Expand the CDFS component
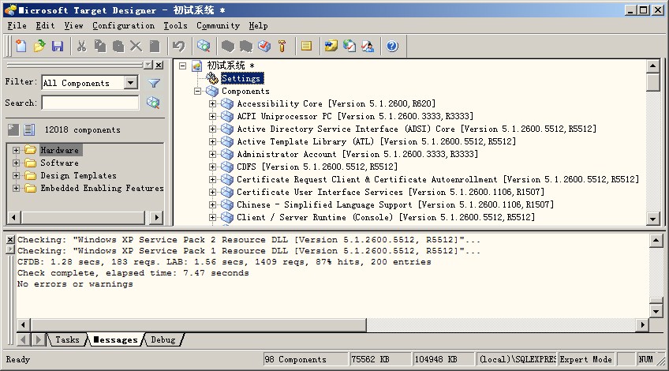Image resolution: width=669 pixels, height=371 pixels. click(x=212, y=167)
